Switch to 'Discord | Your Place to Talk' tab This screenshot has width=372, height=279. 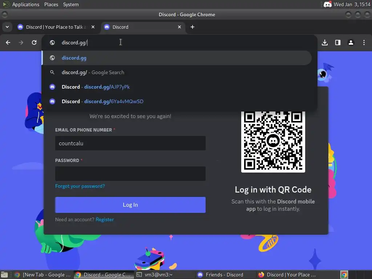tap(56, 27)
